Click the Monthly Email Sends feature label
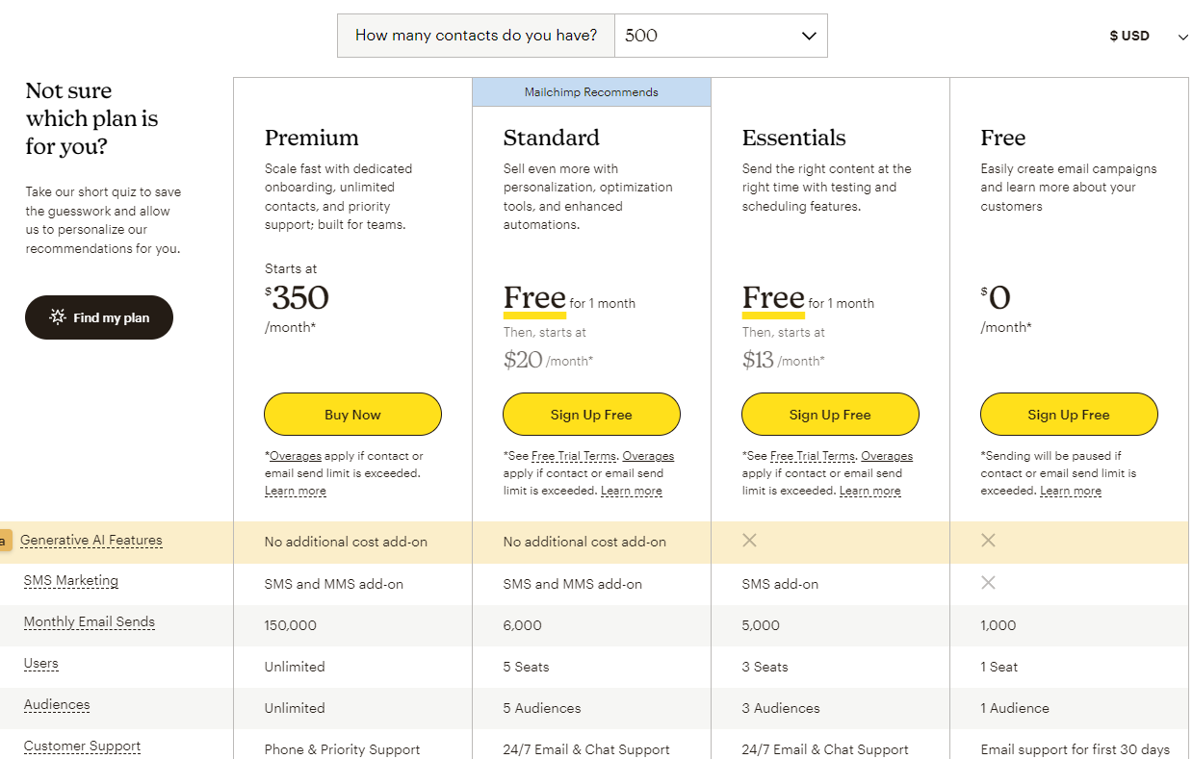Image resolution: width=1193 pixels, height=759 pixels. pyautogui.click(x=90, y=622)
